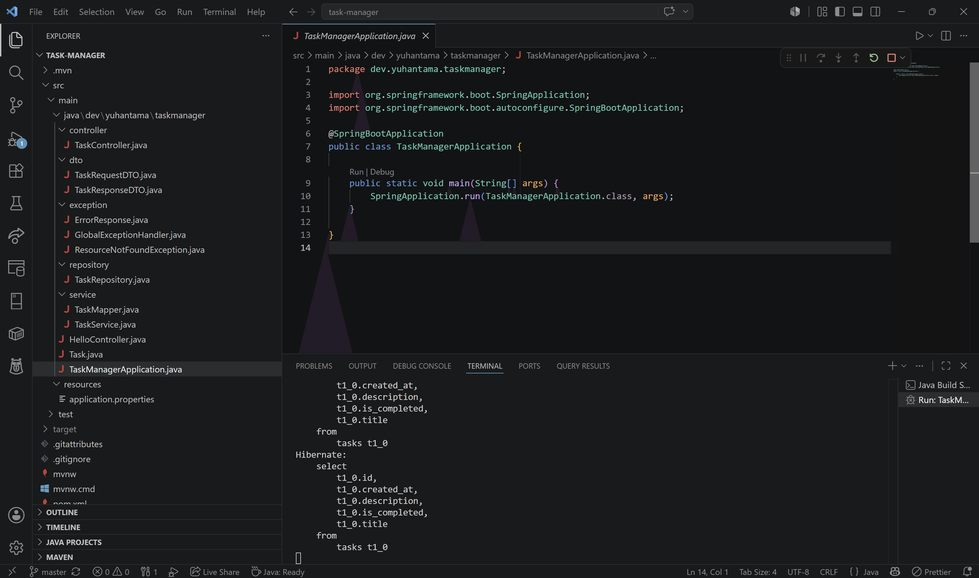Image resolution: width=979 pixels, height=578 pixels.
Task: Expand the OUTLINE section
Action: pyautogui.click(x=157, y=512)
